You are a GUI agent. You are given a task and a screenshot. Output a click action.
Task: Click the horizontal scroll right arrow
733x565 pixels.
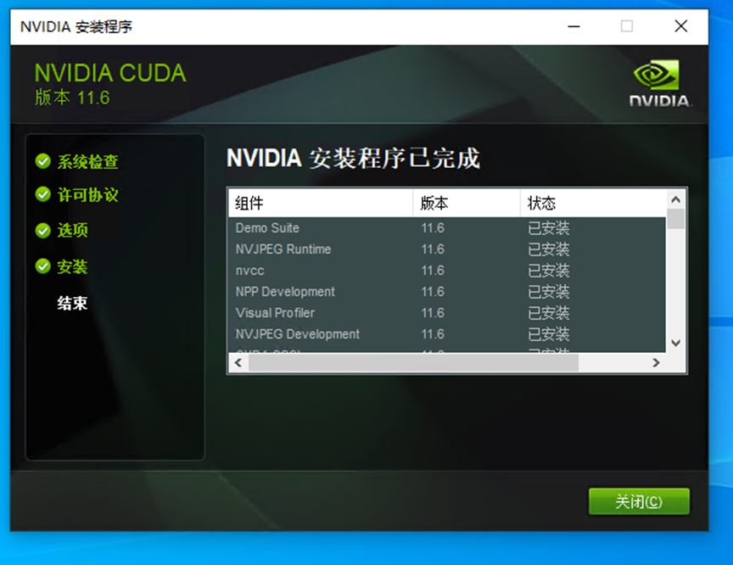coord(656,362)
